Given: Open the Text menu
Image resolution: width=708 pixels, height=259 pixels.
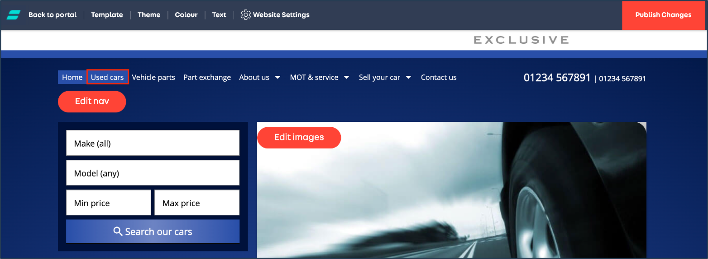Looking at the screenshot, I should click(219, 15).
